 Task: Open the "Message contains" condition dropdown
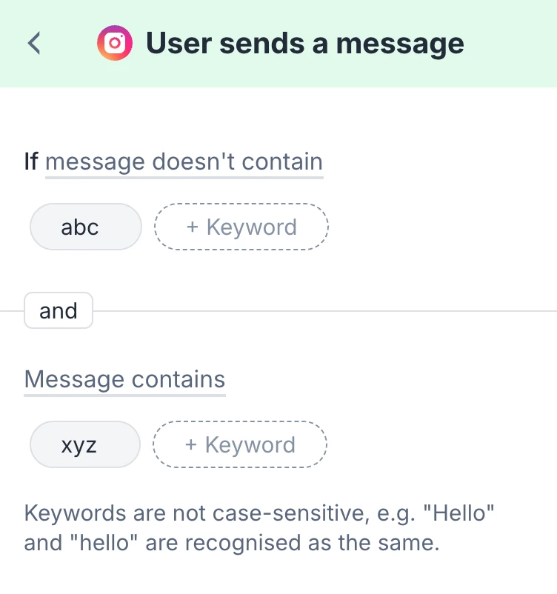coord(124,379)
